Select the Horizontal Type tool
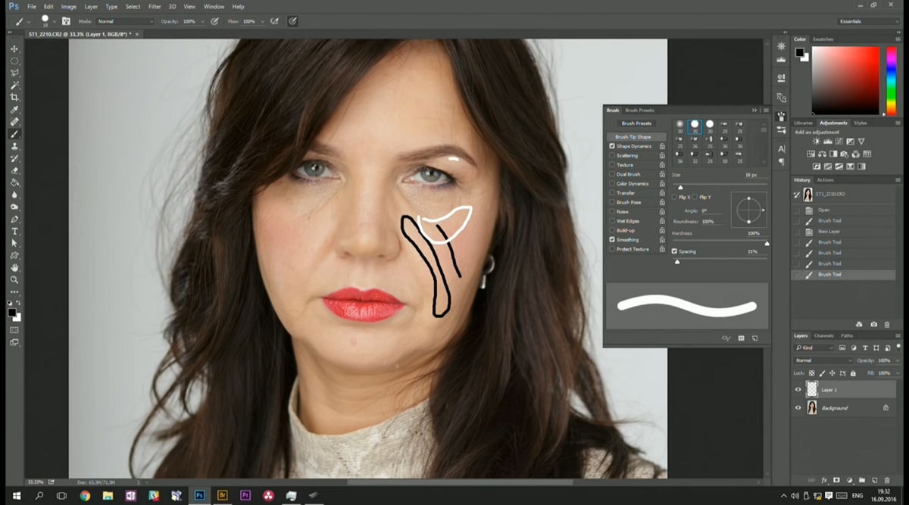Viewport: 909px width, 505px height. (14, 231)
